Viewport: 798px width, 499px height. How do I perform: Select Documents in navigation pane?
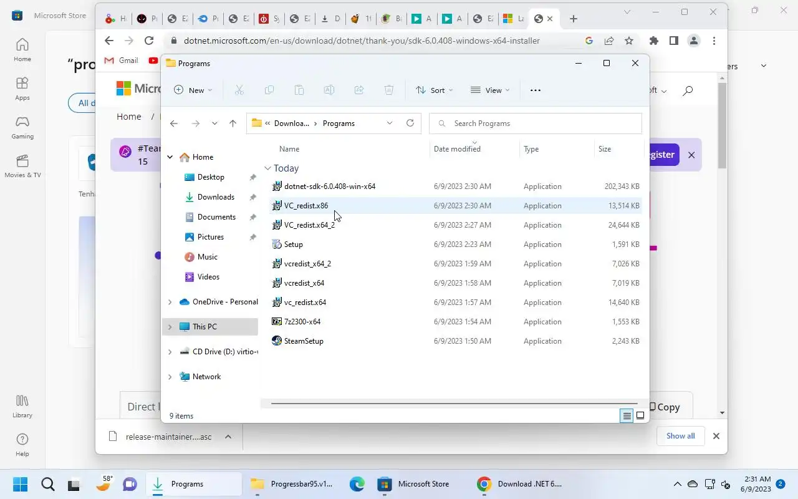click(x=216, y=217)
